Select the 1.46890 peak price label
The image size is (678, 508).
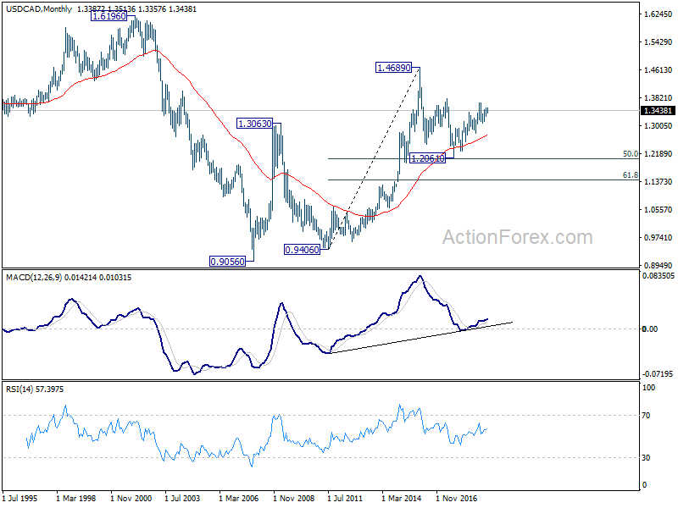coord(394,68)
